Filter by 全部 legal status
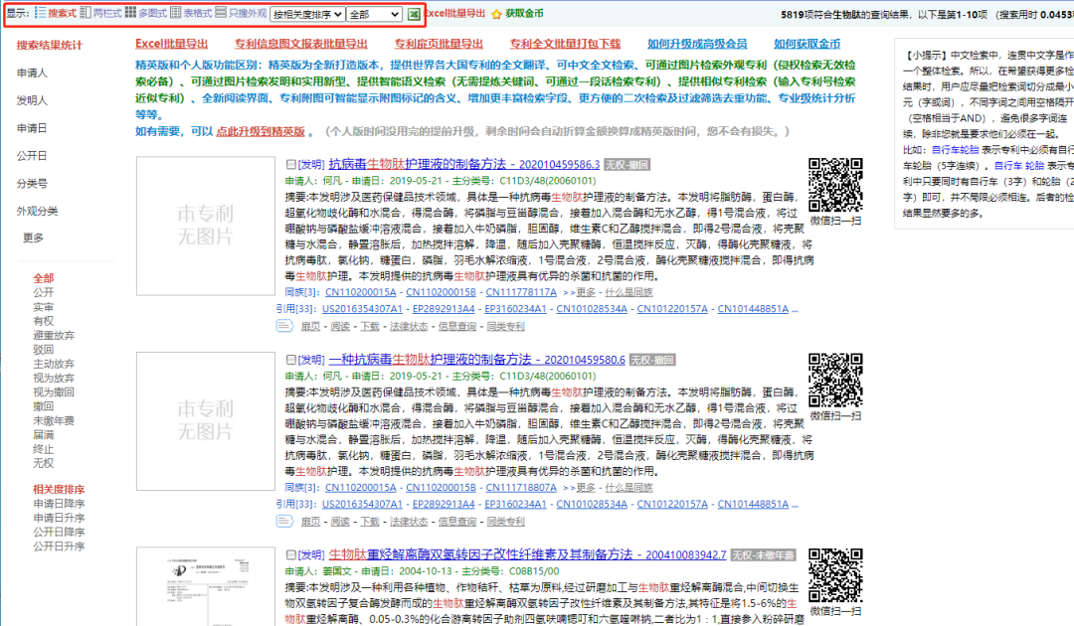Screen dimensions: 1074x626 pyautogui.click(x=43, y=278)
